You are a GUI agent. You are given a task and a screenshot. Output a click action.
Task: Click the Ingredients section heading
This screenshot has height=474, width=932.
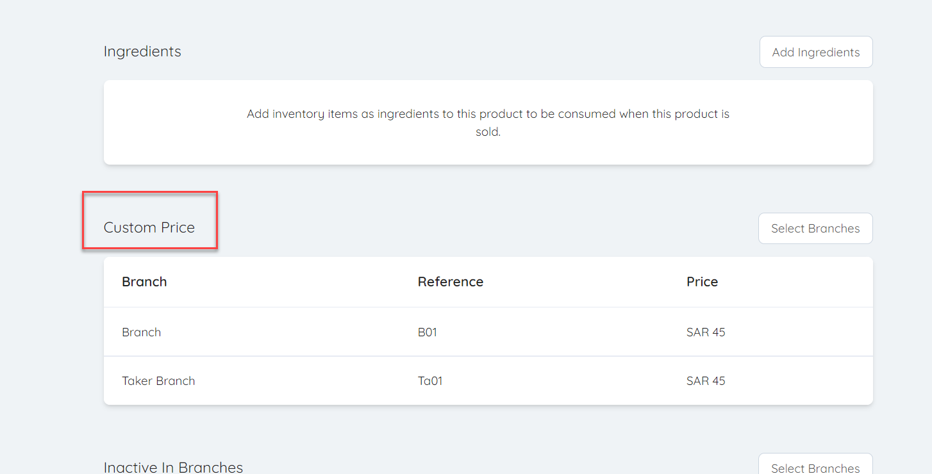pyautogui.click(x=142, y=51)
